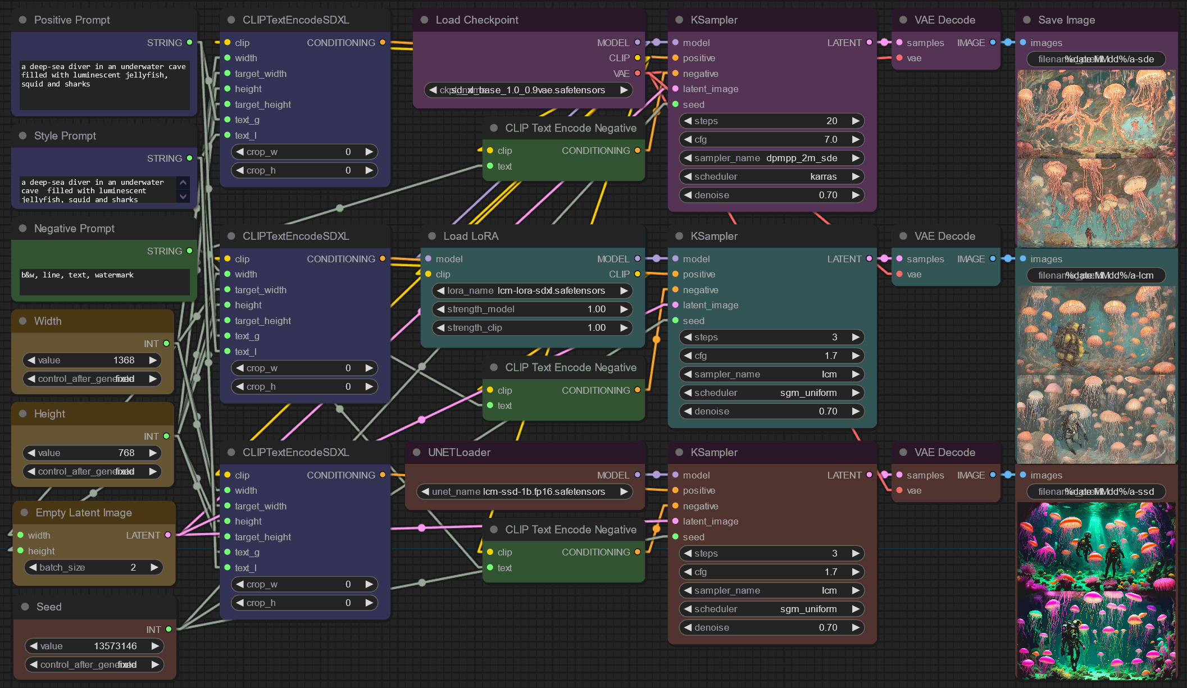This screenshot has width=1187, height=688.
Task: Click the strength_clip 1.00 value field in Load LoRA
Action: [532, 327]
